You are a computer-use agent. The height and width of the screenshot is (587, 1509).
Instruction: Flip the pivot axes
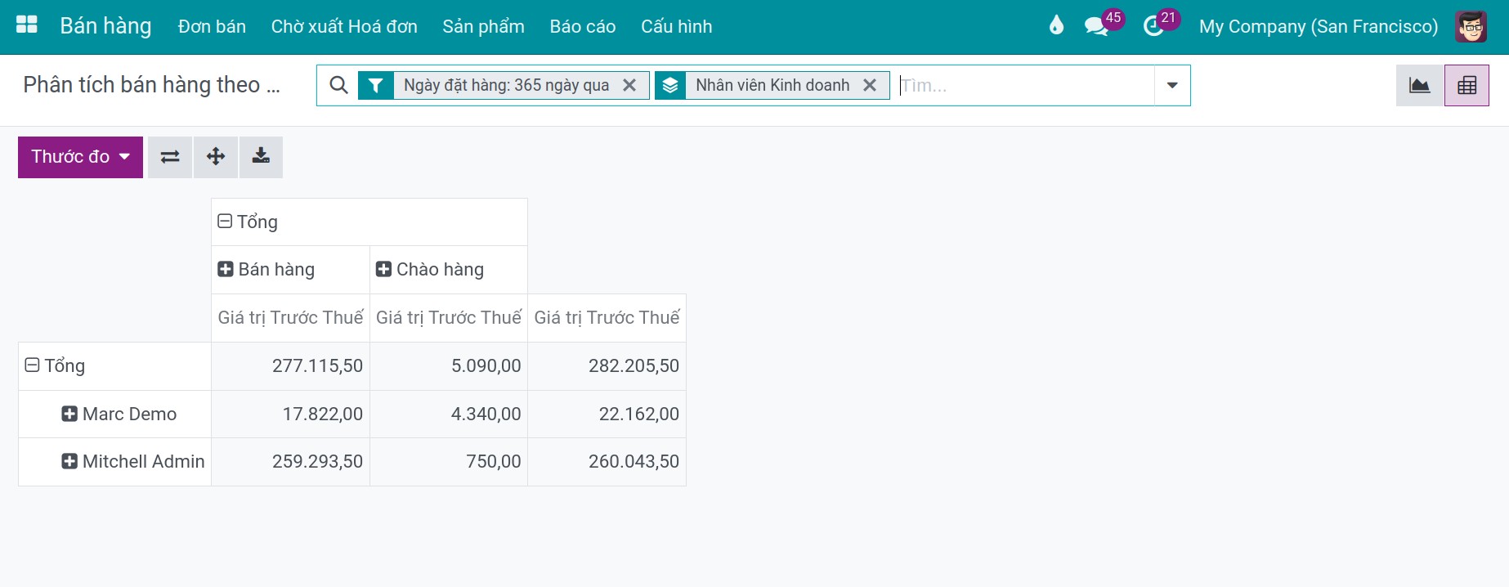point(170,157)
